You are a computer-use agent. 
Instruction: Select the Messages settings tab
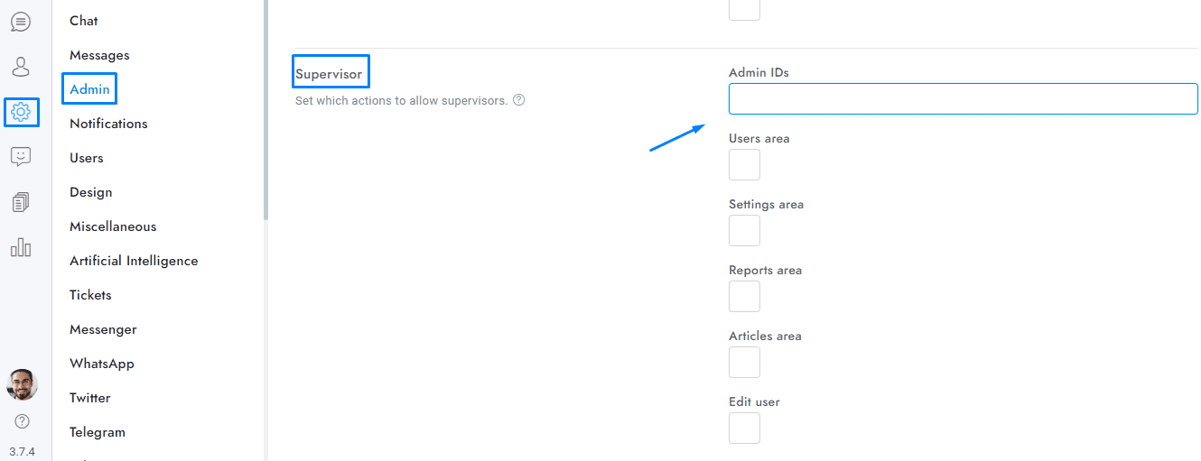[99, 55]
